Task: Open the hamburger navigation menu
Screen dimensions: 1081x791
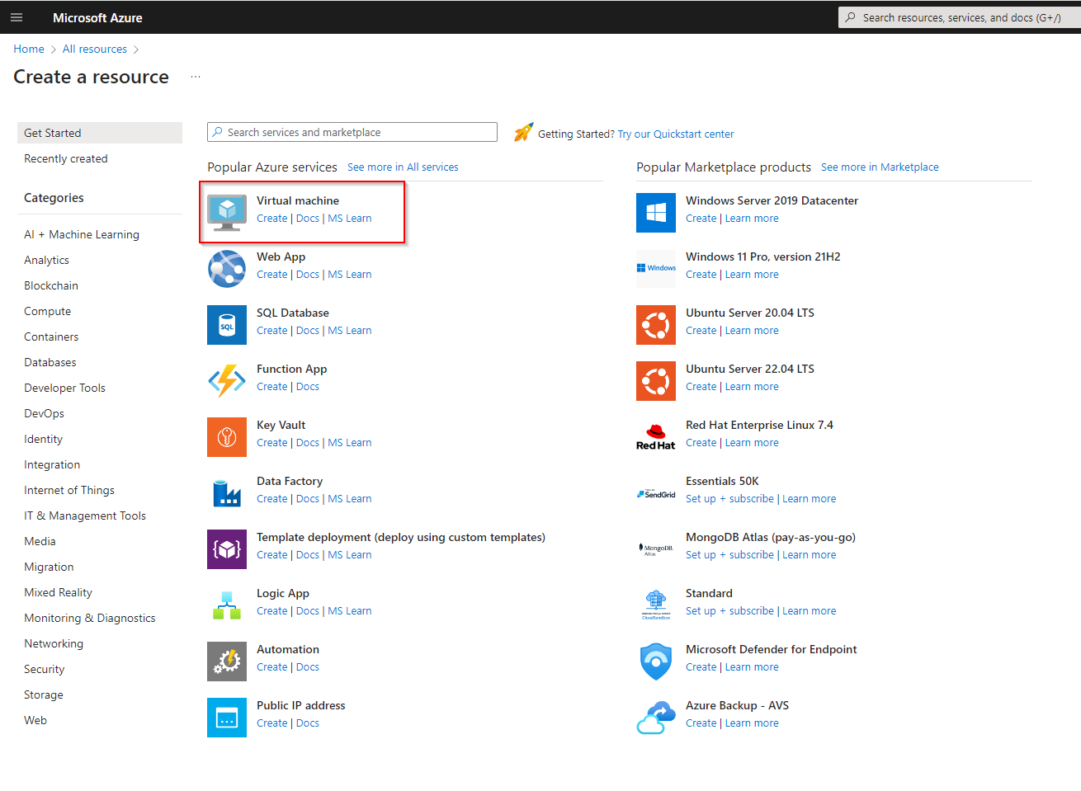Action: (17, 16)
